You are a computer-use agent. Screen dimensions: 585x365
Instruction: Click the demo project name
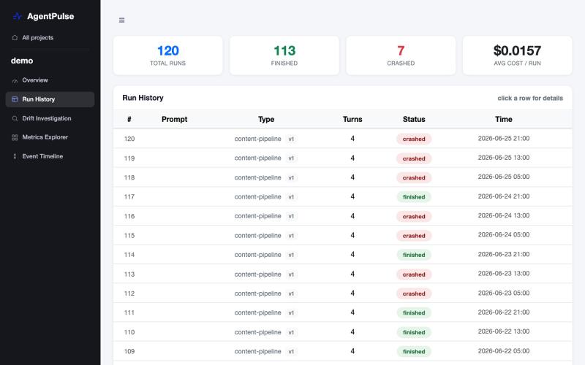(x=22, y=61)
